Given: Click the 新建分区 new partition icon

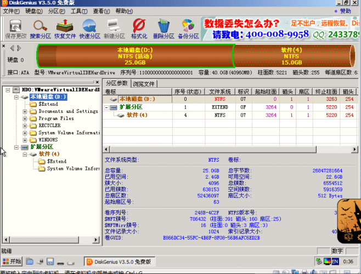Looking at the screenshot, I should pos(114,28).
